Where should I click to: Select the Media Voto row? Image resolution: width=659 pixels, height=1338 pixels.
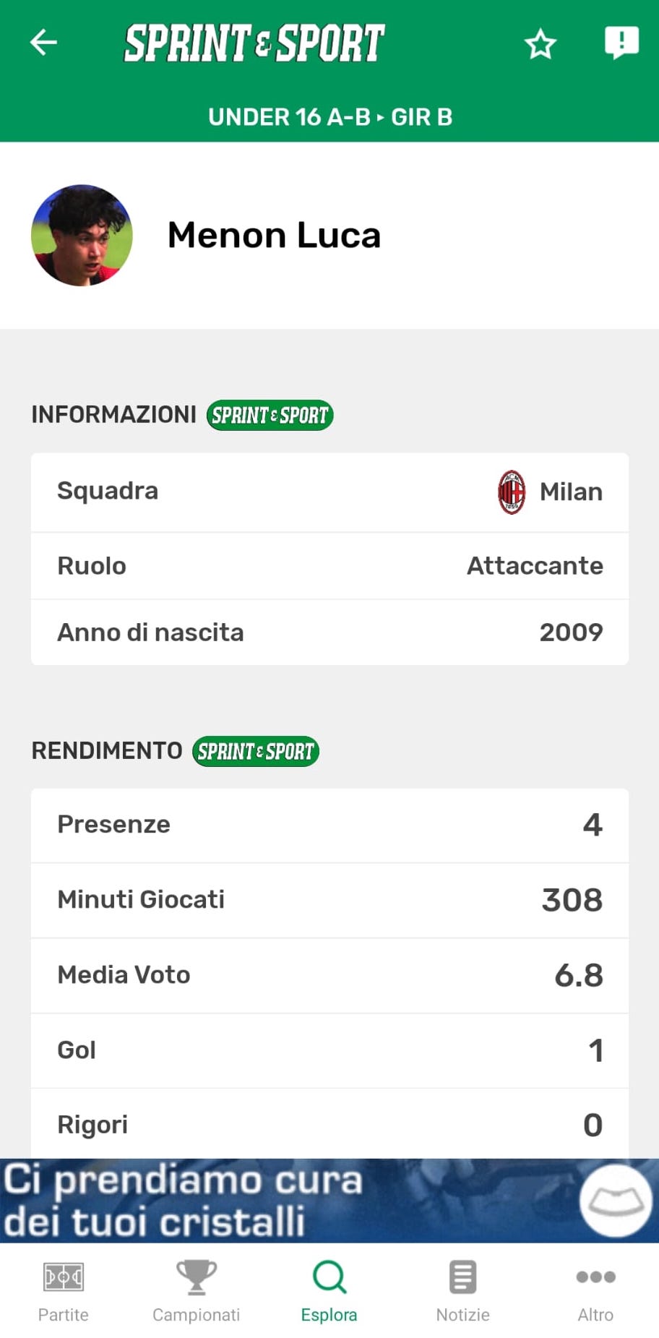[x=329, y=975]
